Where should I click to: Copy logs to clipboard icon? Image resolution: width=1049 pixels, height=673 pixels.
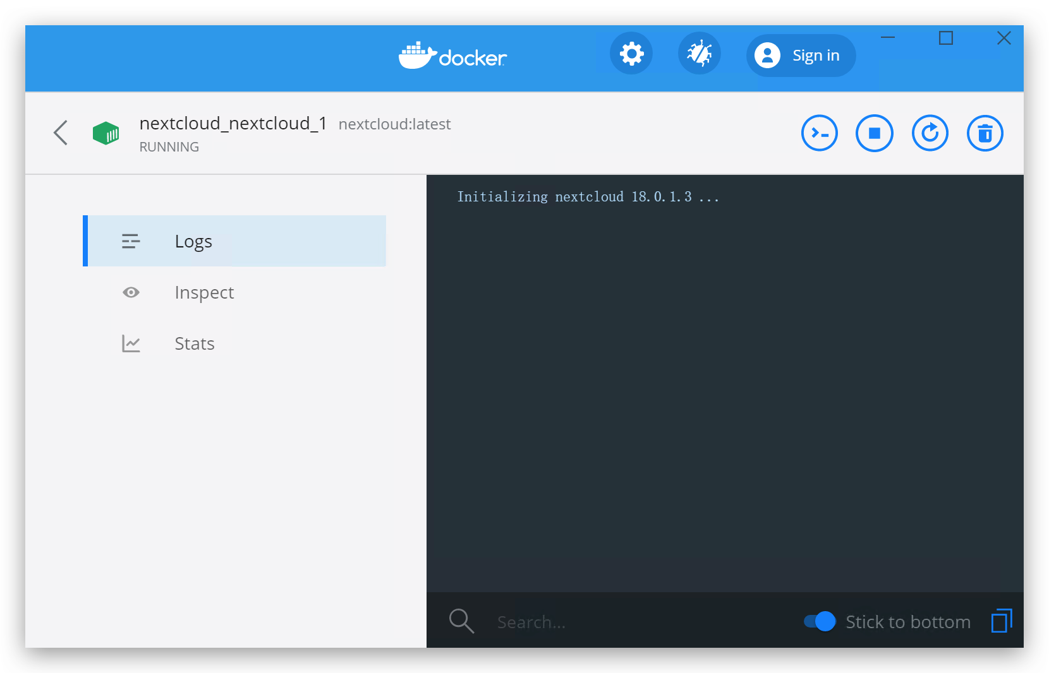click(x=1002, y=621)
